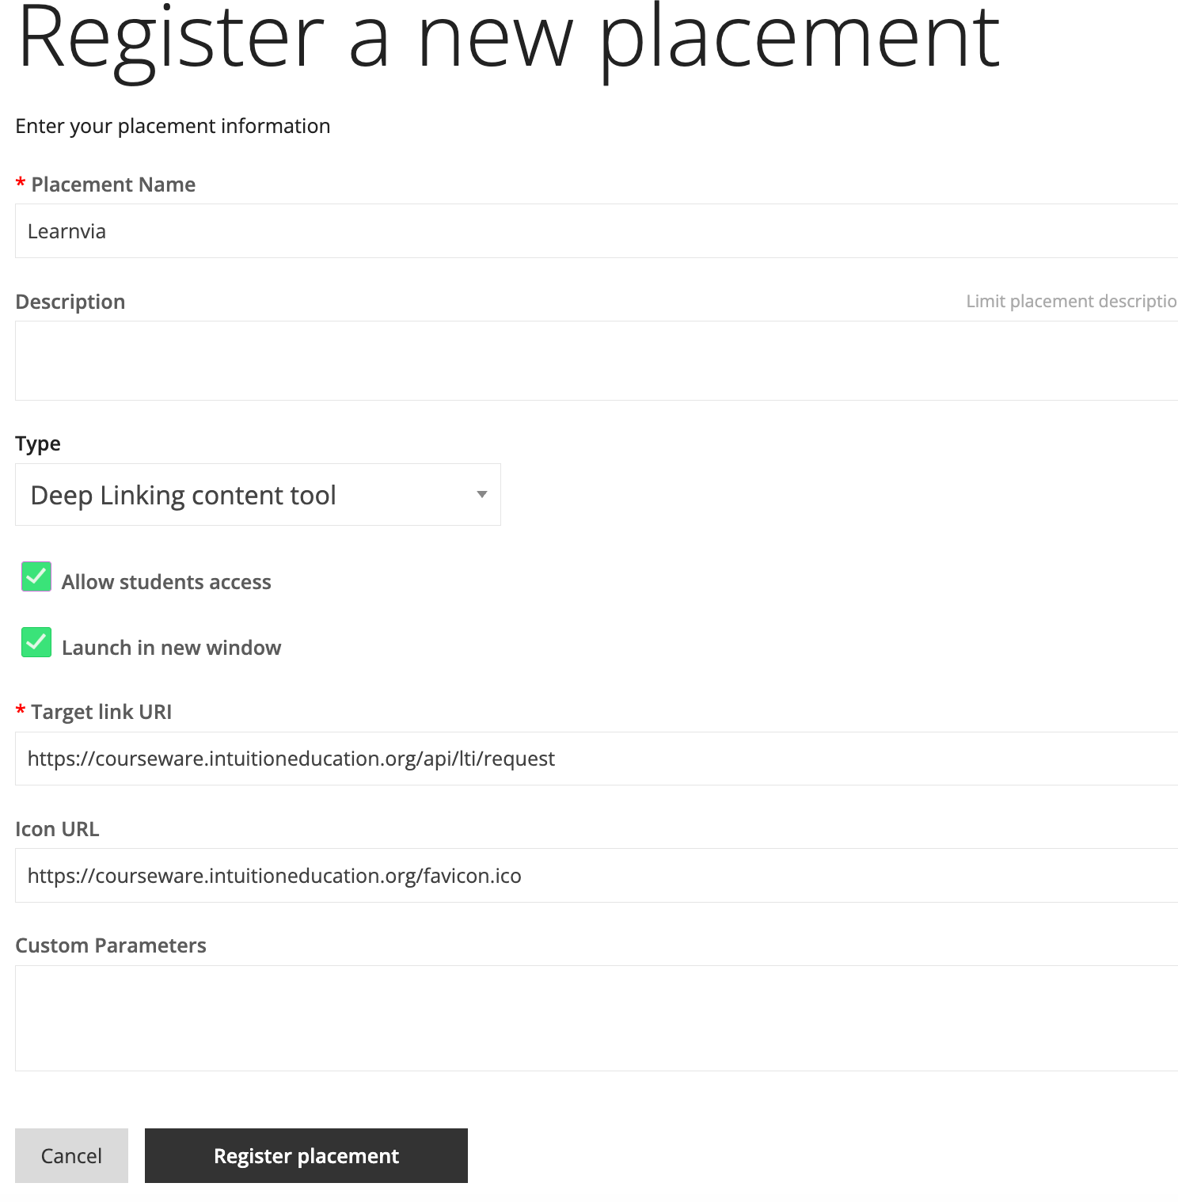Click the 'Placement Name' field label
Viewport: 1178px width, 1202px height.
pyautogui.click(x=113, y=184)
